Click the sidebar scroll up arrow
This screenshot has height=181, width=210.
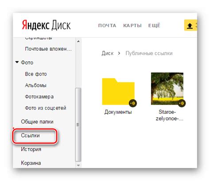coord(78,41)
